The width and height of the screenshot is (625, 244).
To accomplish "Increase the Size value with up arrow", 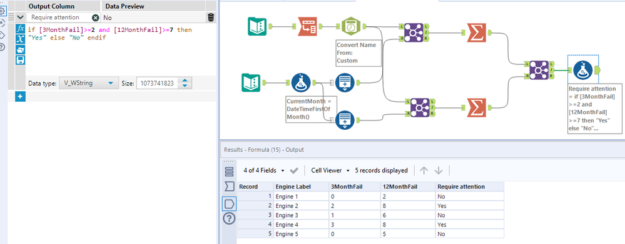I will 185,81.
